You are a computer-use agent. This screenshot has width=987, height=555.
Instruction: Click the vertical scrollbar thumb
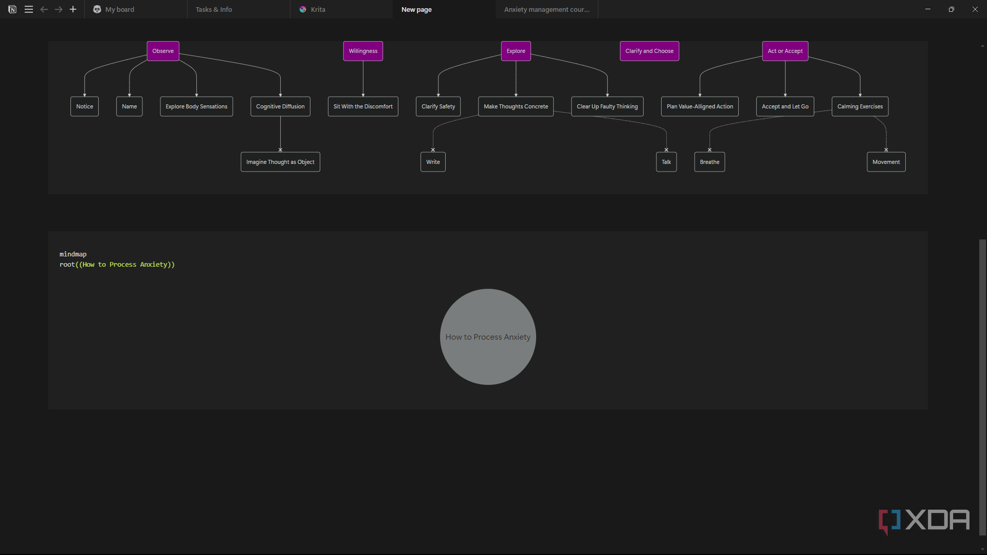coord(982,388)
